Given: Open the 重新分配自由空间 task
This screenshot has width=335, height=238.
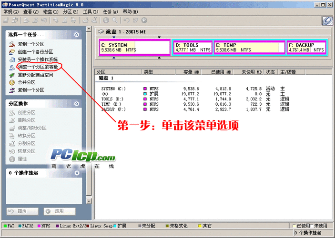Looking at the screenshot, I should click(35, 75).
